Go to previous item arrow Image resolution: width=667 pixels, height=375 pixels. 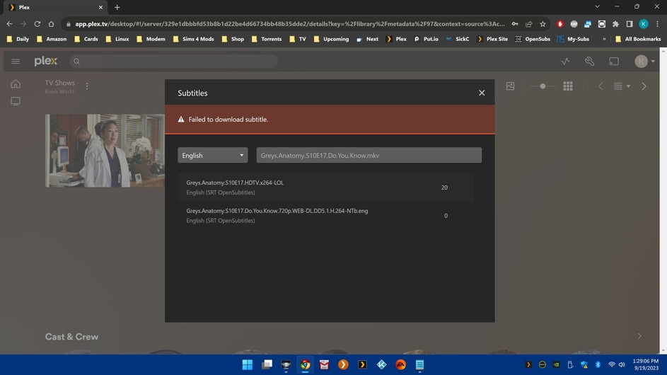tap(601, 86)
